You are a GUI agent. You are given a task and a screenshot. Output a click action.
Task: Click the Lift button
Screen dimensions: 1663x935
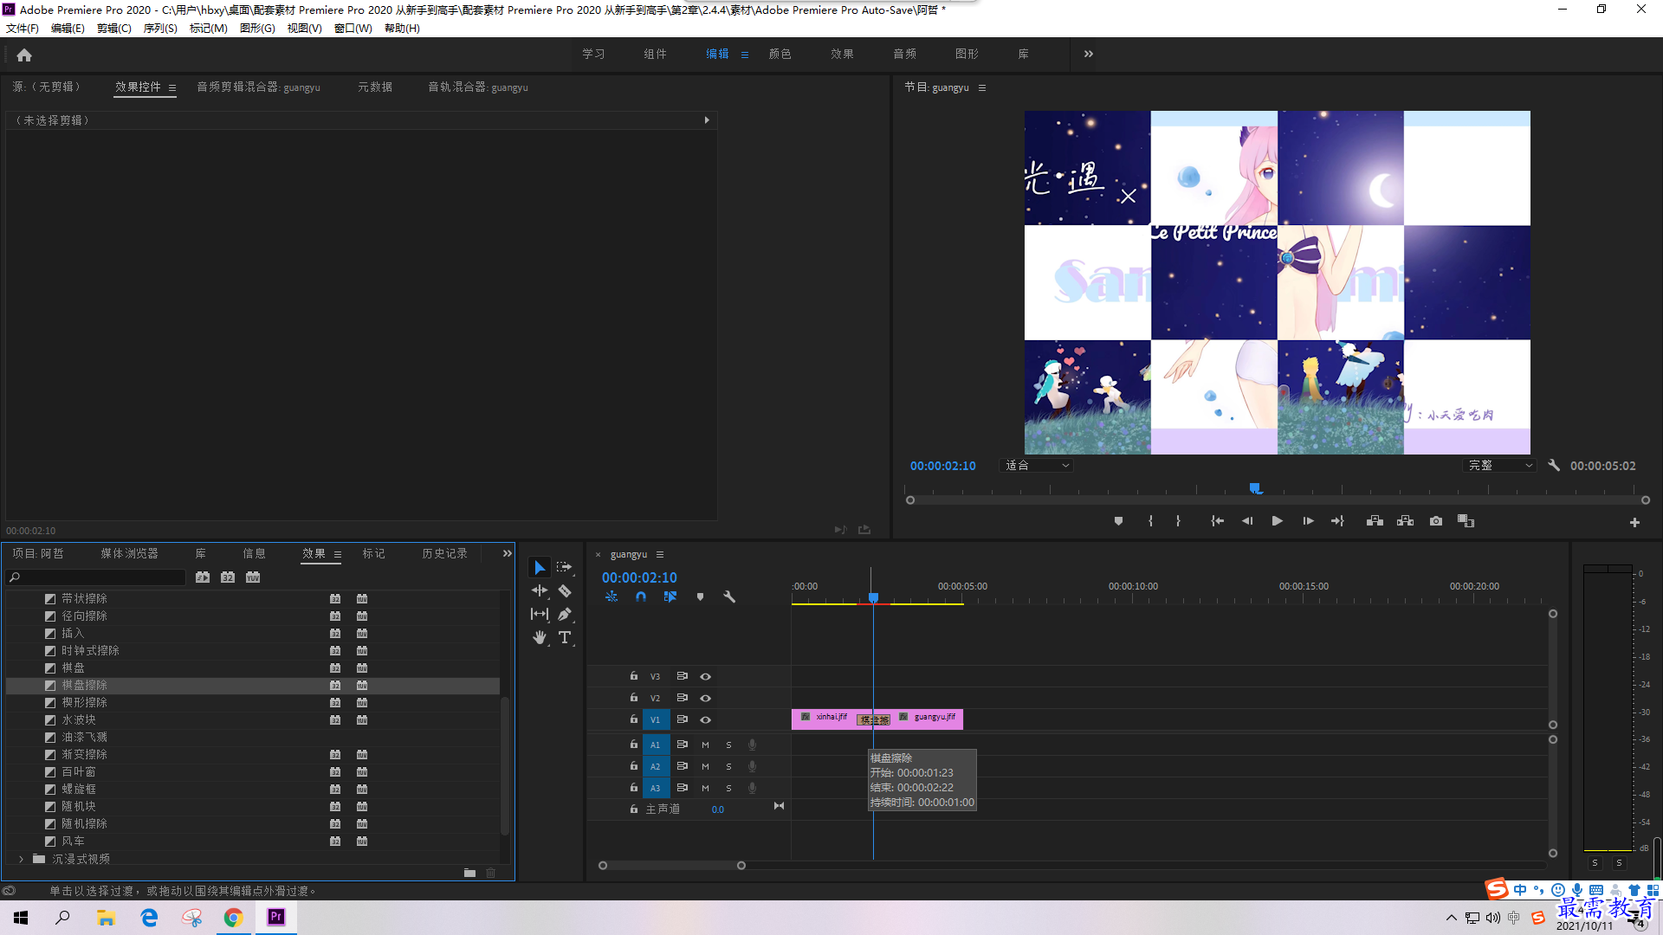[x=1375, y=521]
